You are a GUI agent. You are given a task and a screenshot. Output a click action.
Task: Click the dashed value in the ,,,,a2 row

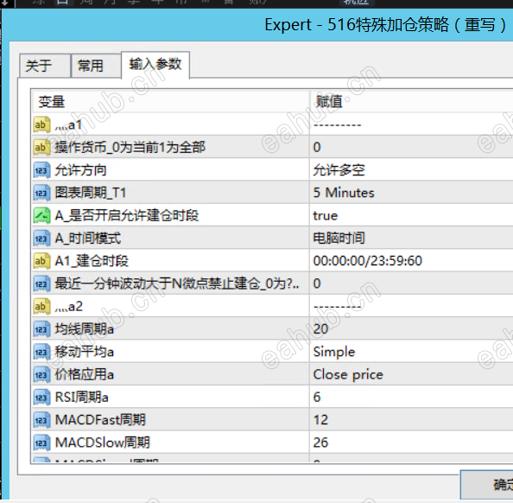click(x=338, y=307)
